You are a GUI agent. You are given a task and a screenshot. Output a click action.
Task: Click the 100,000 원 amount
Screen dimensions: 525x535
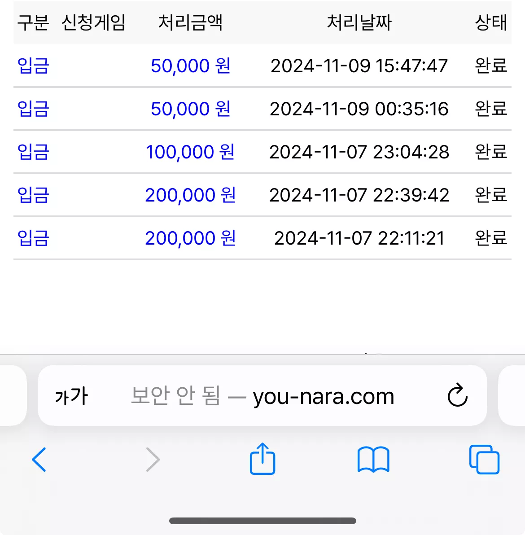[190, 152]
